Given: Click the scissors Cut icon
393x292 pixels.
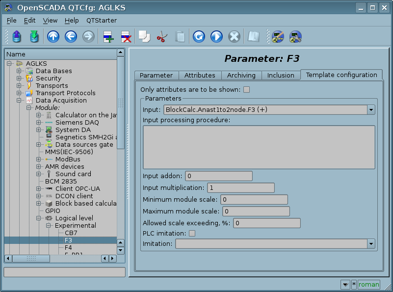Looking at the screenshot, I should coord(161,37).
